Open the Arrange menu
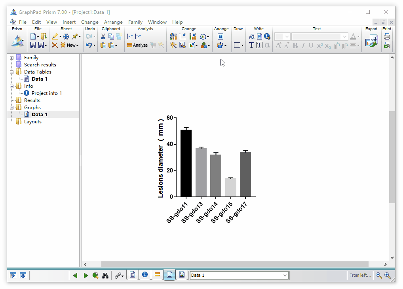 113,22
